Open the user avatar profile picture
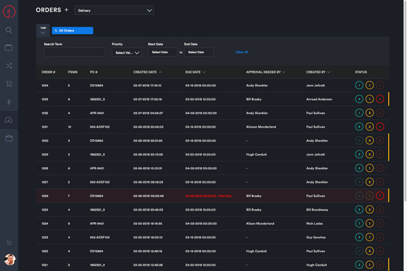The height and width of the screenshot is (271, 407). tap(10, 259)
